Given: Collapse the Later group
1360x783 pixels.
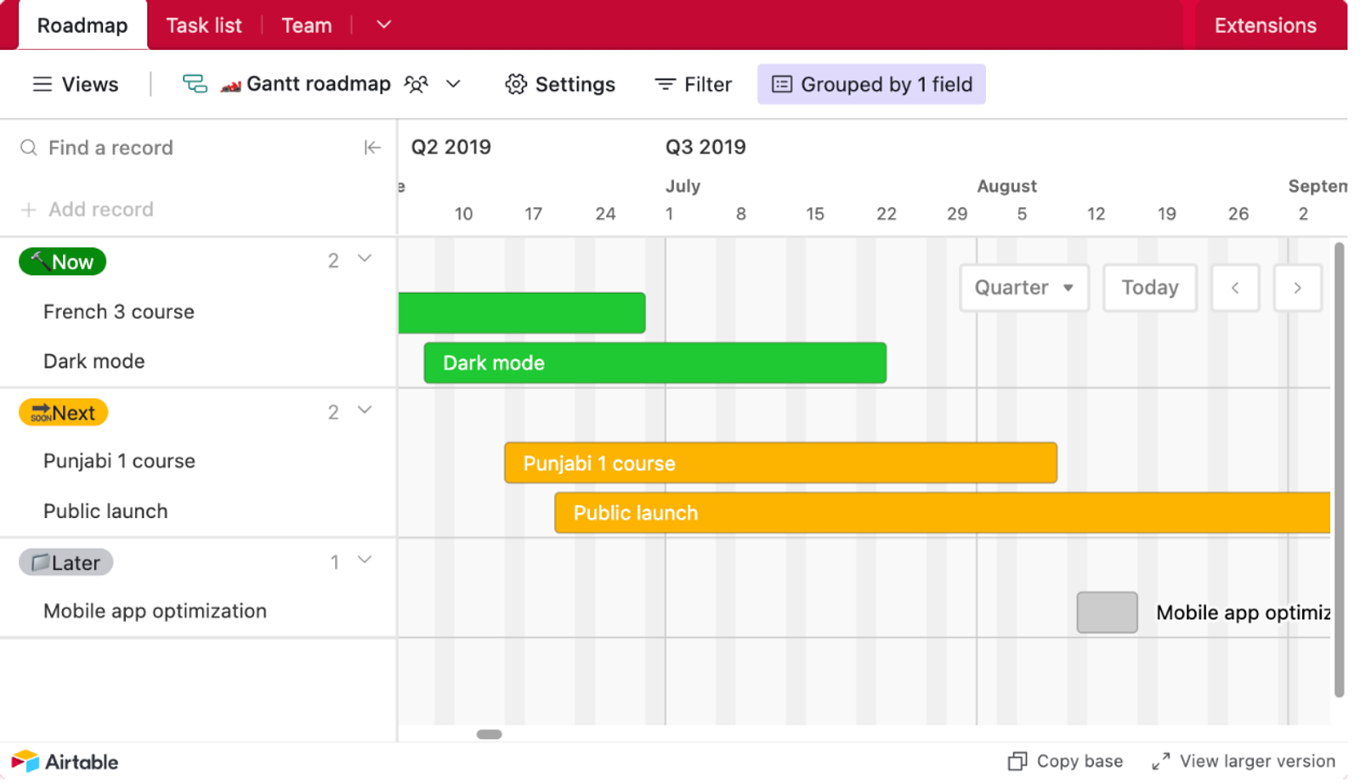Looking at the screenshot, I should point(365,560).
